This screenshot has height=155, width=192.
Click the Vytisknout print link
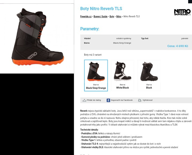click(147, 100)
